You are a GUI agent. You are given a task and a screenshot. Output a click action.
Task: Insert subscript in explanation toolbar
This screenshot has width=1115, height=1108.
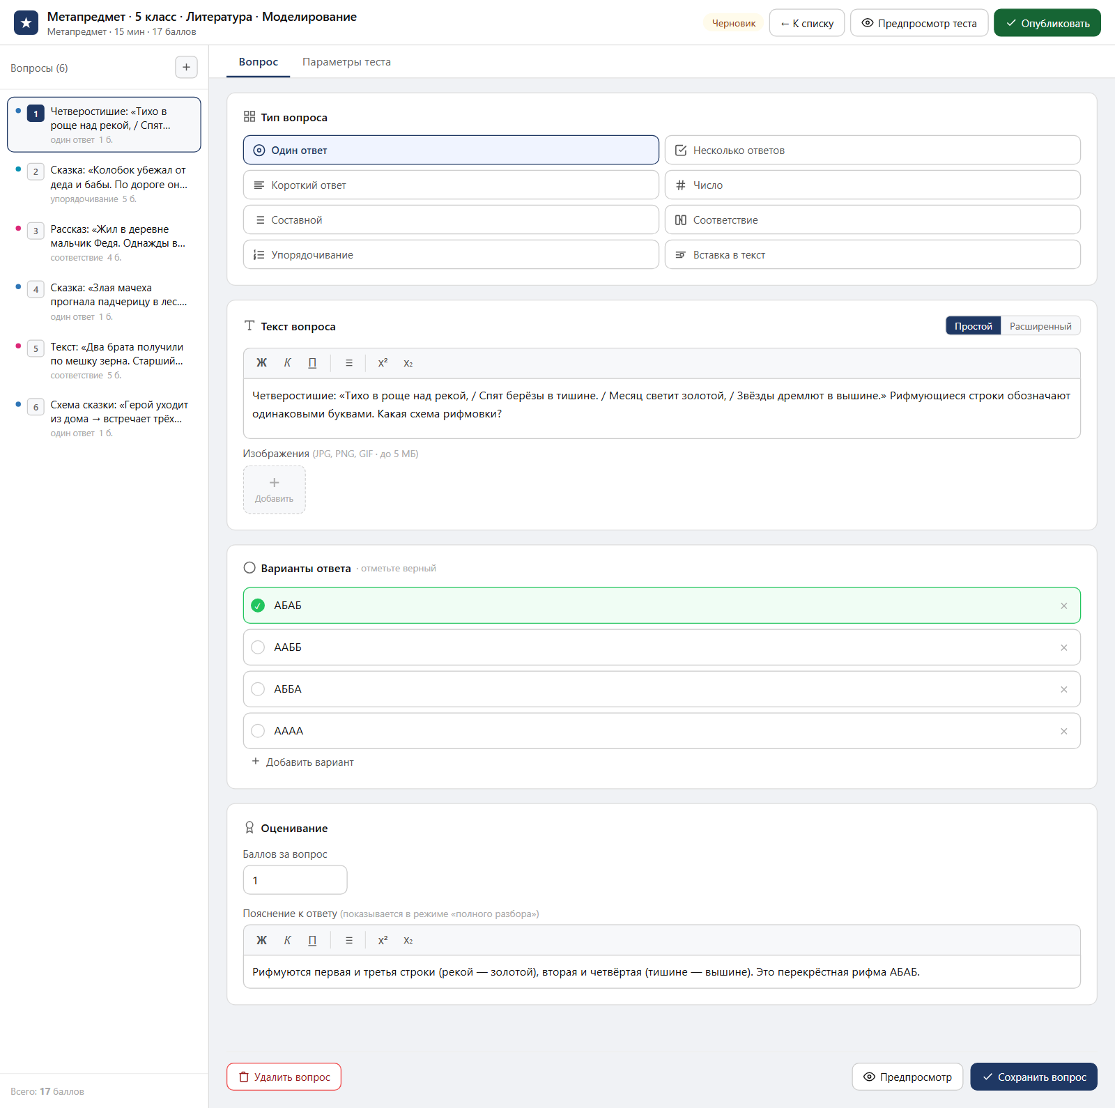point(408,940)
